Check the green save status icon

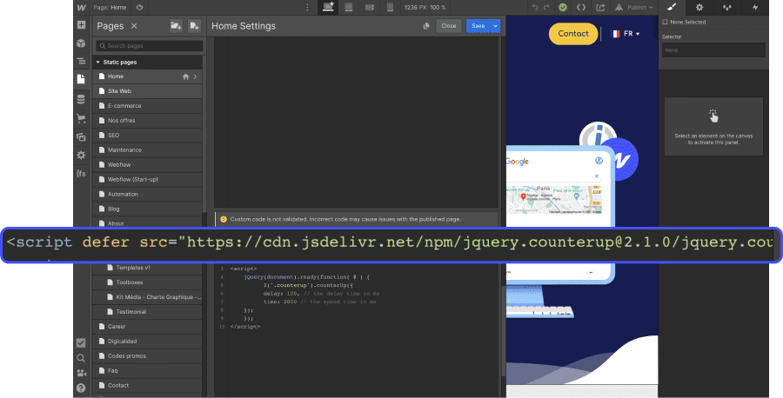[563, 8]
